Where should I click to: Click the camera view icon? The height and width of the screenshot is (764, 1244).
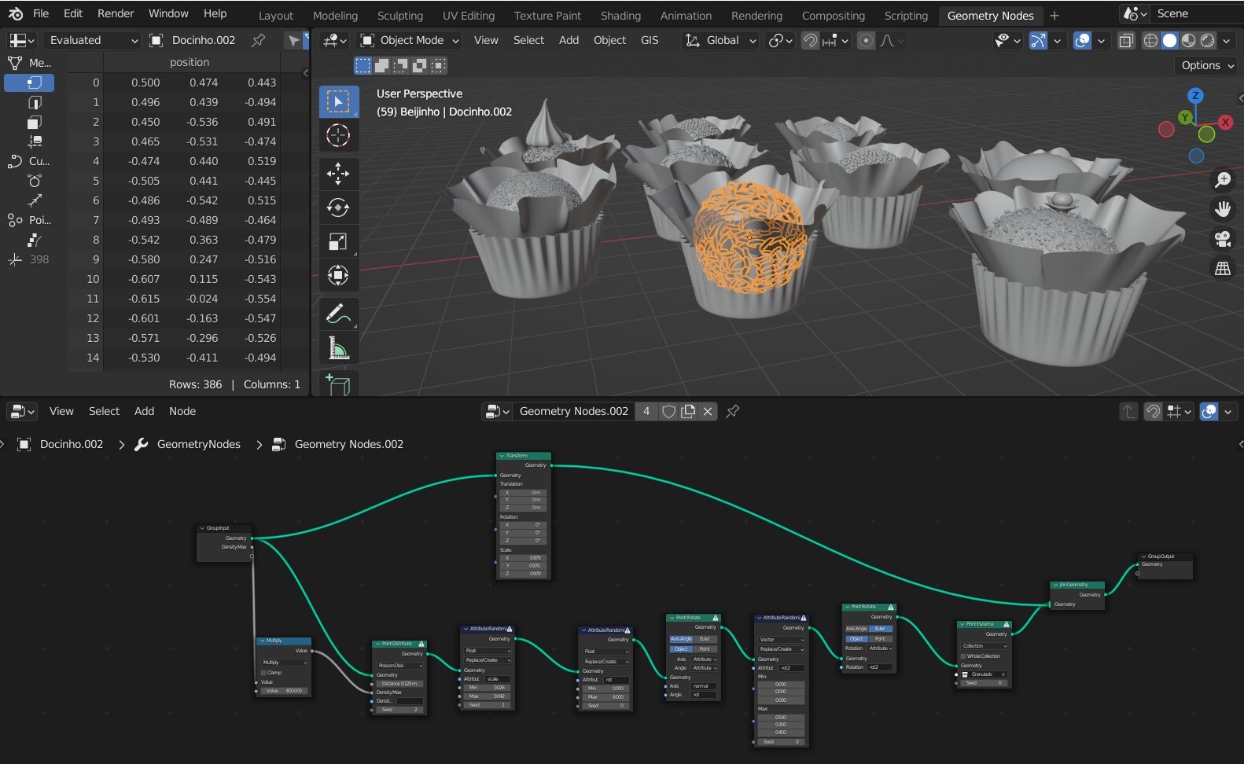[x=1222, y=238]
